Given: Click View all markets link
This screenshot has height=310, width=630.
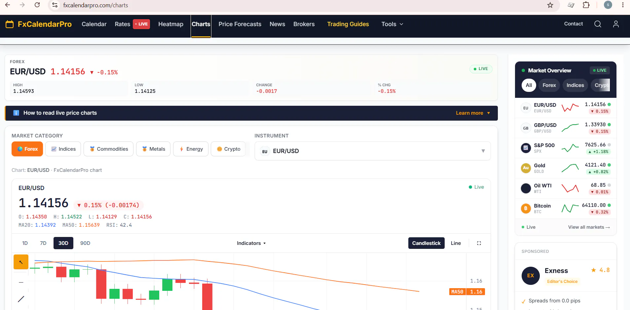Looking at the screenshot, I should (589, 227).
